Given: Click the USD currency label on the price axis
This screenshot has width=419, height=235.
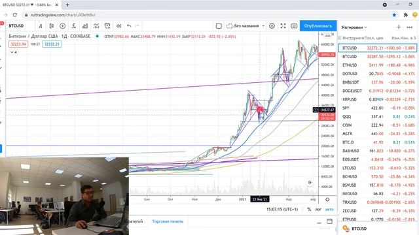Looking at the screenshot, I should [327, 36].
